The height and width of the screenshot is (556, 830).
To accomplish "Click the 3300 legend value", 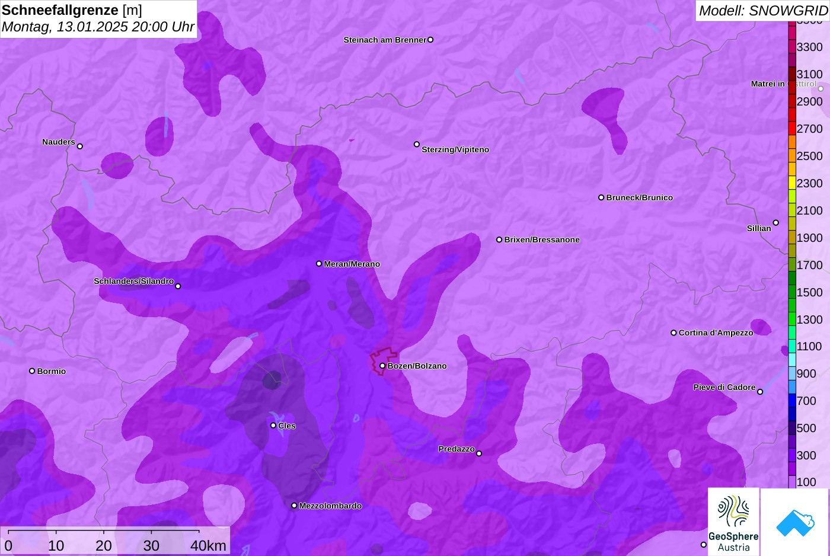I will coord(810,47).
